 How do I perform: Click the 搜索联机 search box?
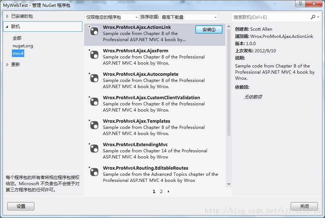(x=270, y=17)
